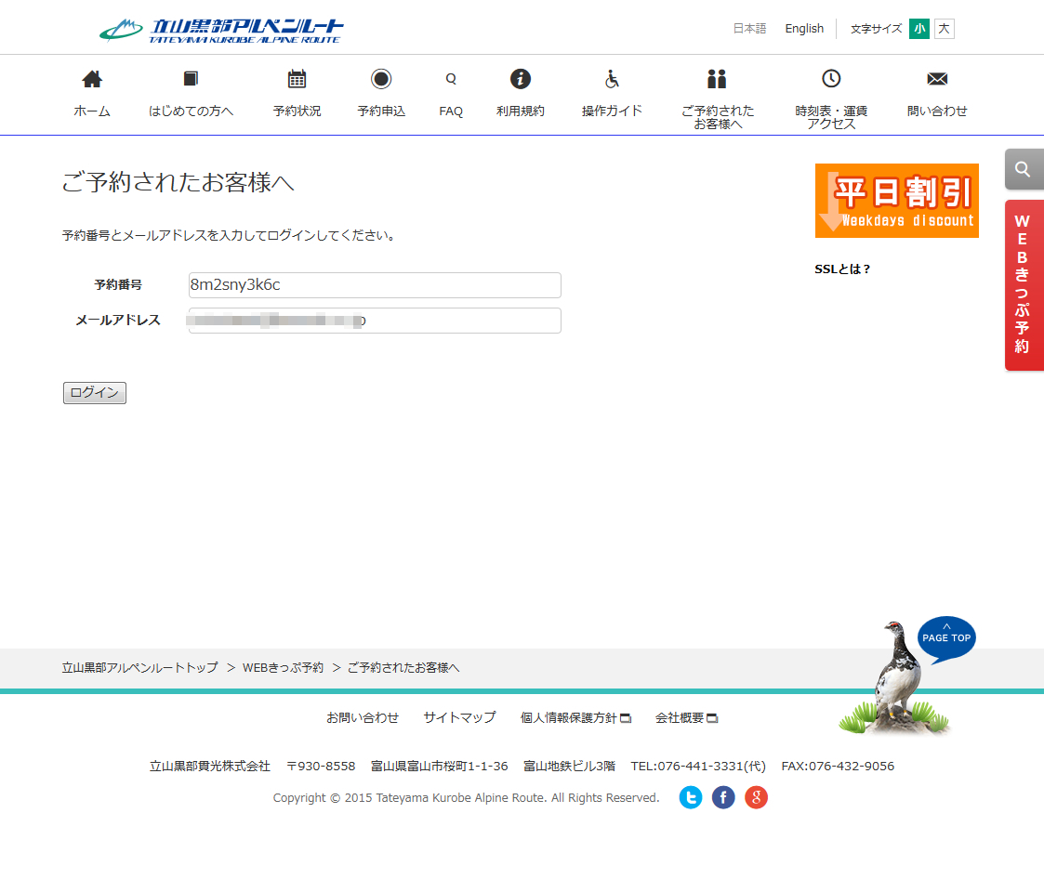Click the 平日割引 weekdays discount banner
Image resolution: width=1044 pixels, height=892 pixels.
click(x=896, y=201)
